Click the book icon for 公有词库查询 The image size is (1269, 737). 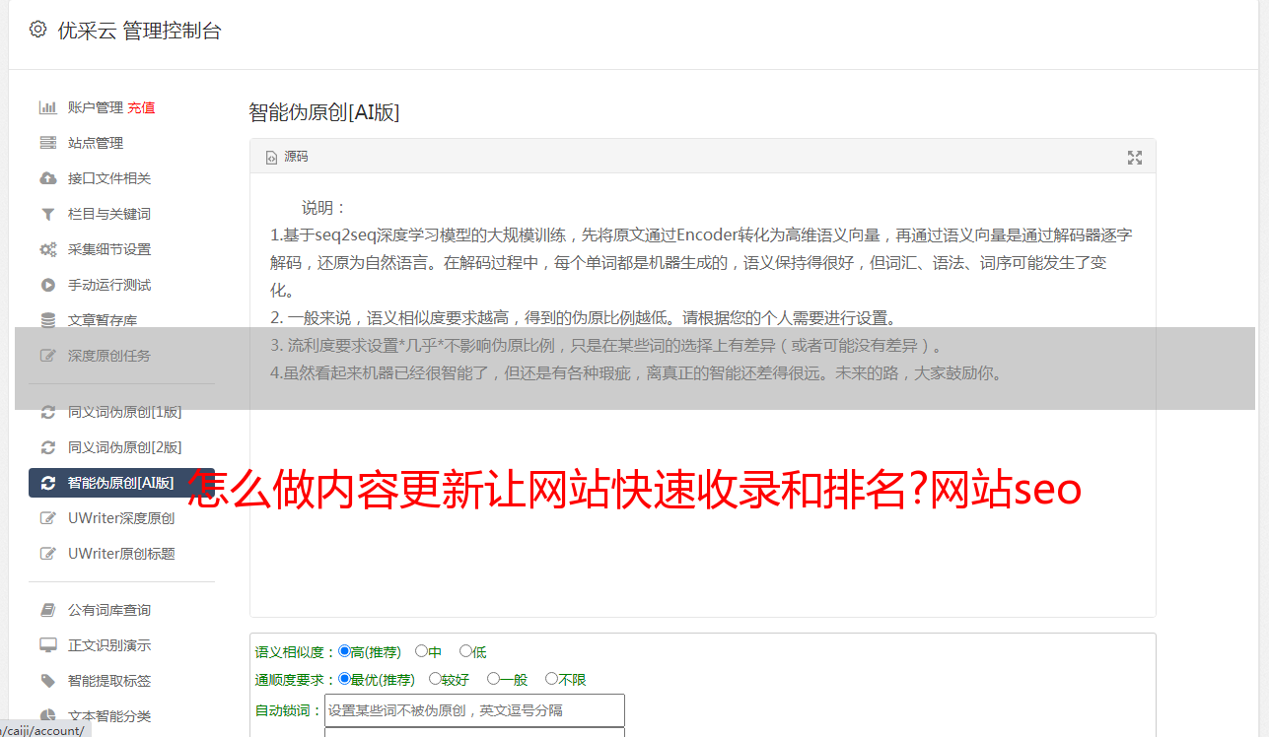click(x=47, y=610)
